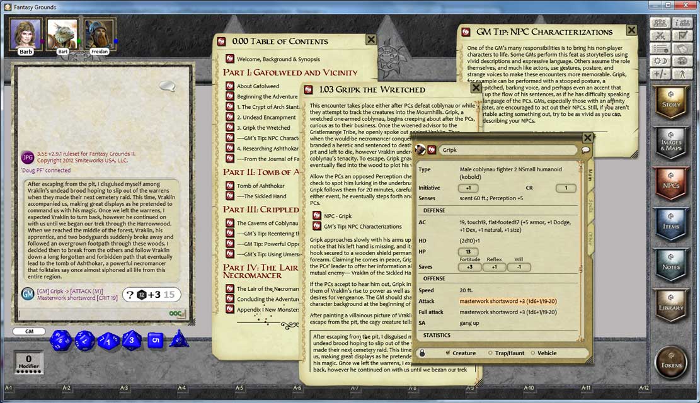This screenshot has width=700, height=403.
Task: Open the NPCs sidebar panel
Action: tap(672, 186)
